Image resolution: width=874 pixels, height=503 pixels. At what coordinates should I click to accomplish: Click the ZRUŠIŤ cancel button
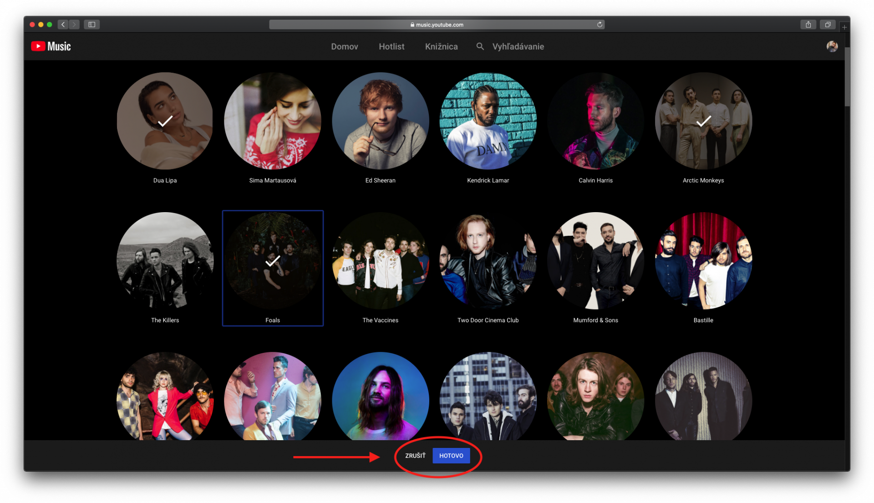[x=415, y=456]
